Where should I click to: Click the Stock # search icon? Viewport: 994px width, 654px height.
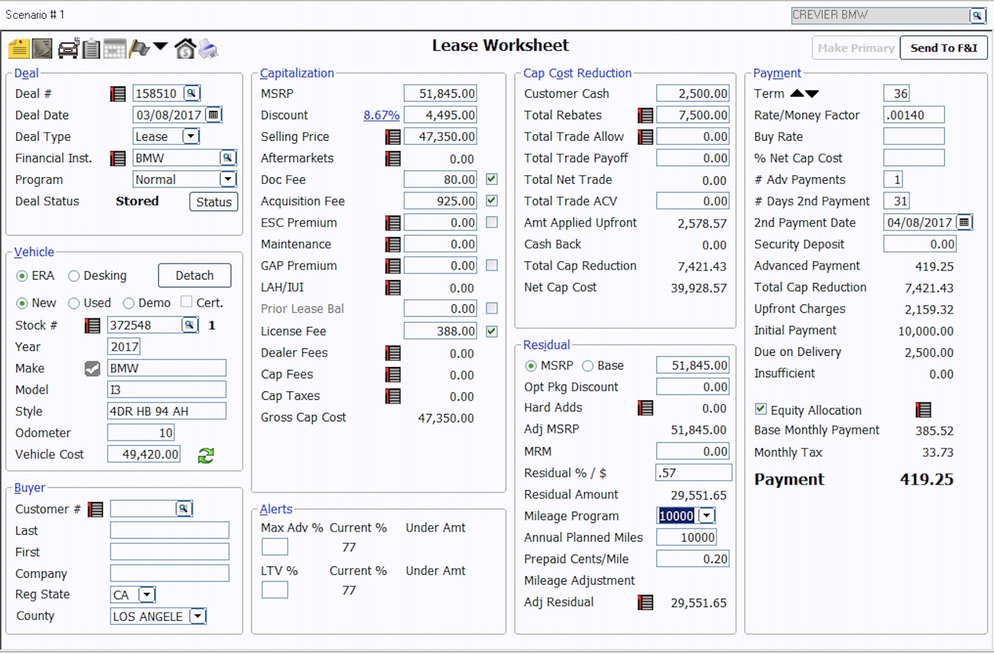[189, 325]
